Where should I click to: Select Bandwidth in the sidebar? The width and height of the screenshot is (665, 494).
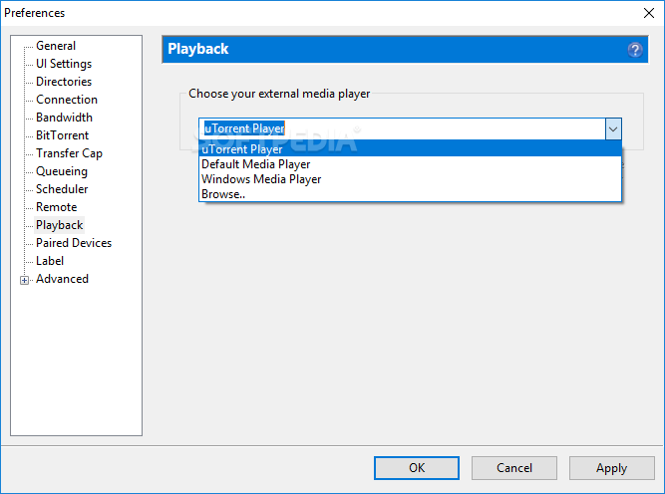pos(64,118)
